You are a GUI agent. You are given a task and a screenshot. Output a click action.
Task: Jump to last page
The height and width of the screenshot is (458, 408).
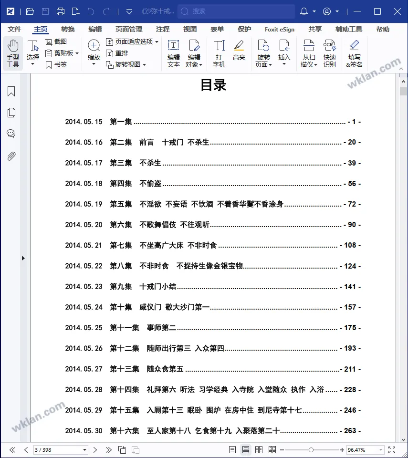click(x=108, y=450)
